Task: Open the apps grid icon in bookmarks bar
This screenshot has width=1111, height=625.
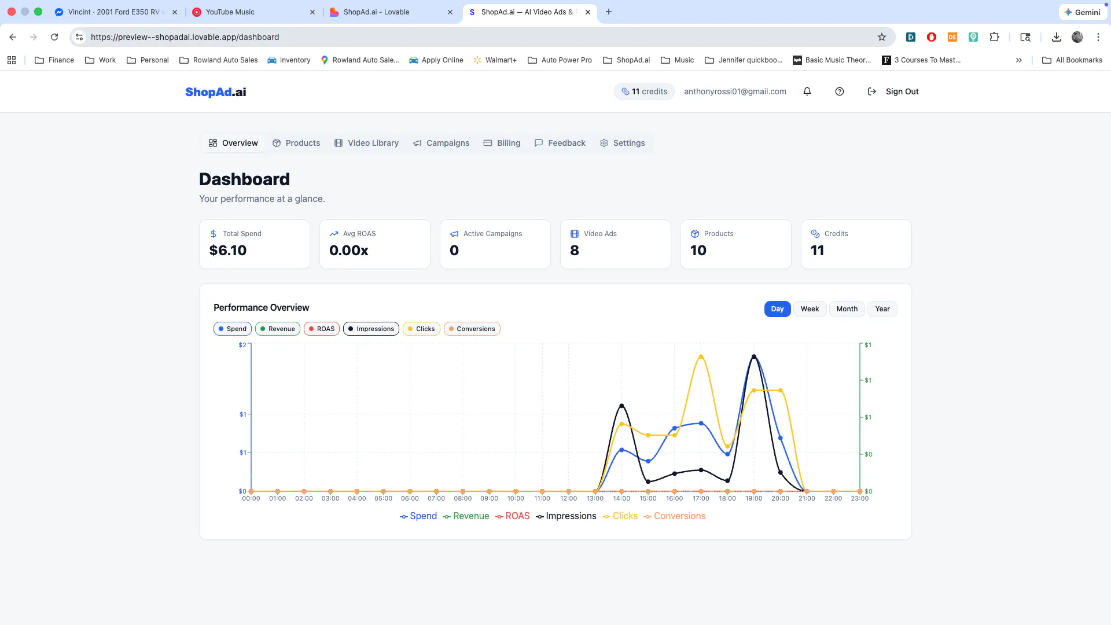Action: (x=12, y=60)
